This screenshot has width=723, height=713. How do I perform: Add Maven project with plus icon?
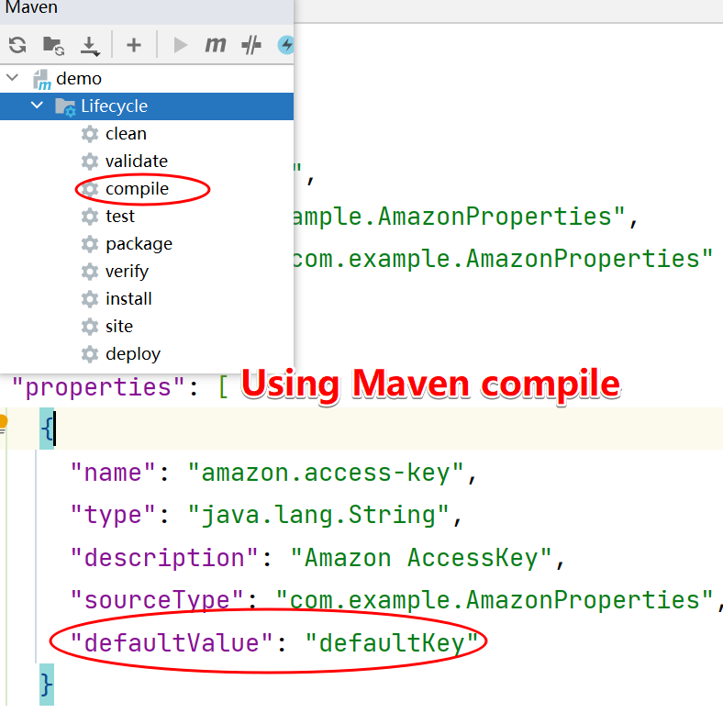134,45
